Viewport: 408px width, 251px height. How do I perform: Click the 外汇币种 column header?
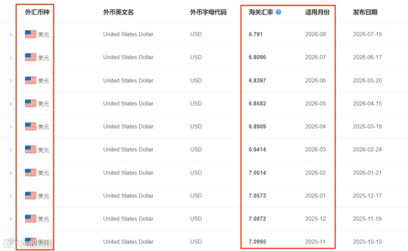pos(37,12)
